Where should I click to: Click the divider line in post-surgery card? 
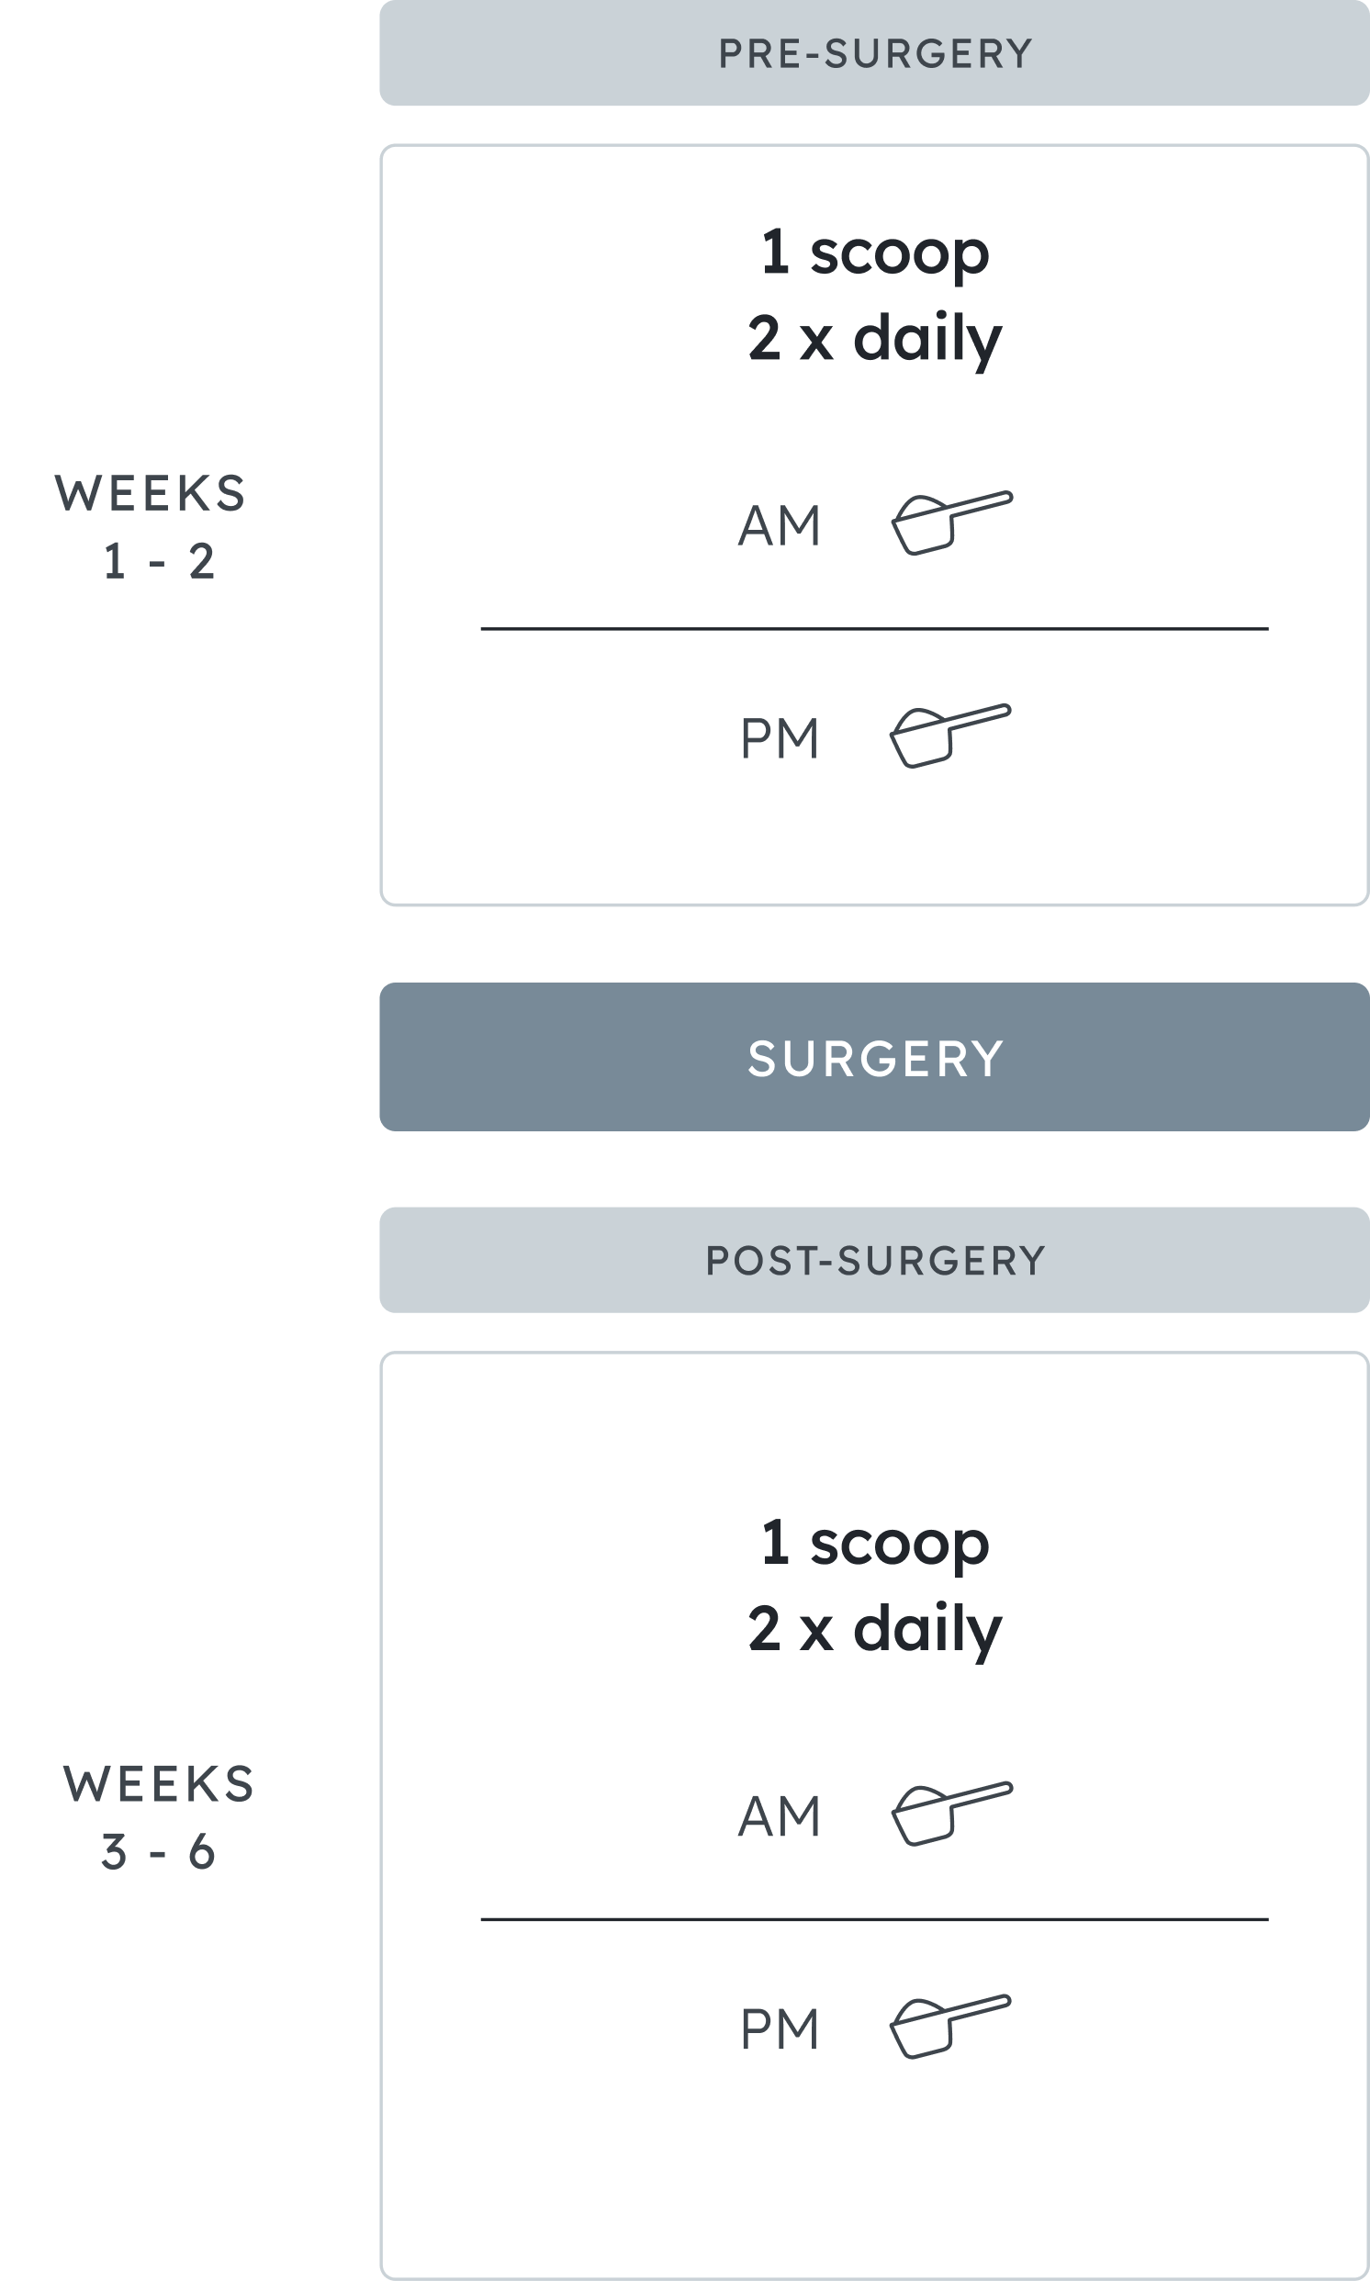[874, 1919]
